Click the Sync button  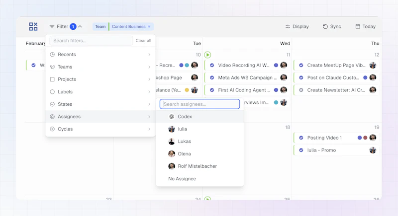(332, 27)
